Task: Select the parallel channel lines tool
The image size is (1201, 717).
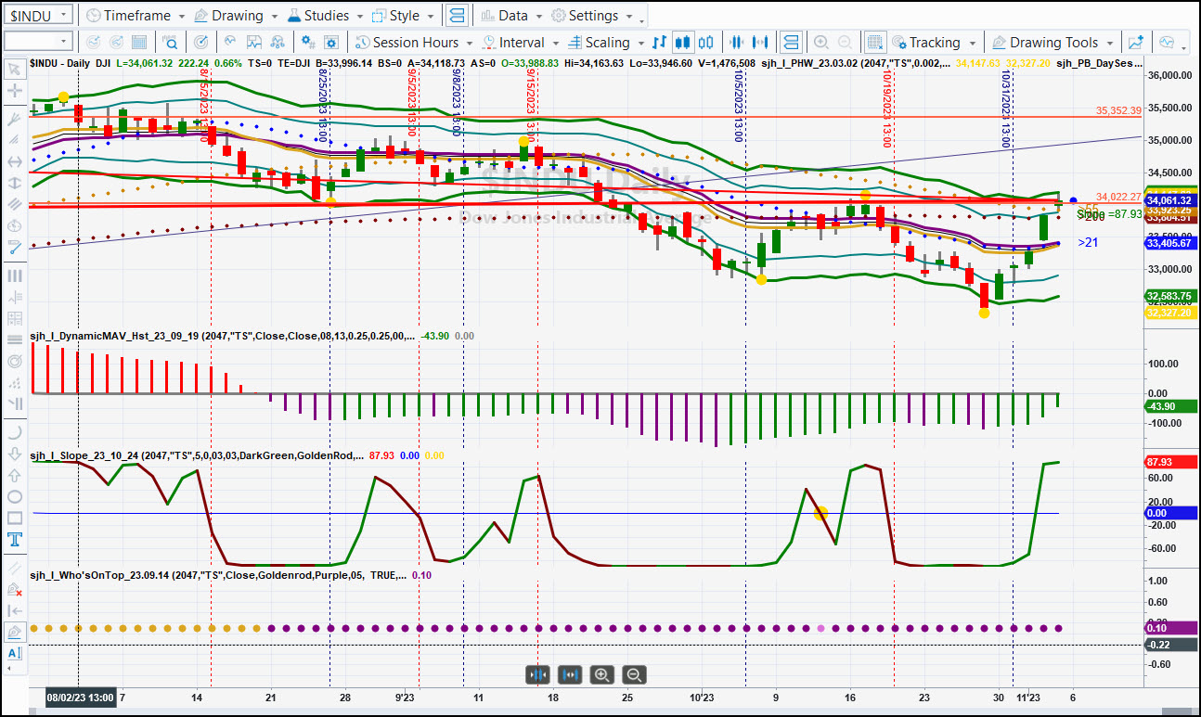Action: coord(14,204)
